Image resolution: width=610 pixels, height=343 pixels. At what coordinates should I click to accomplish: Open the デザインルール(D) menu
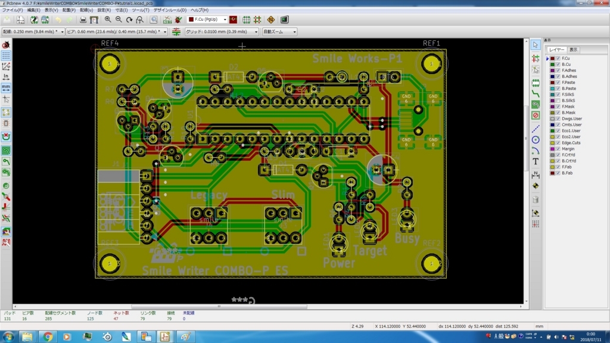pos(170,10)
